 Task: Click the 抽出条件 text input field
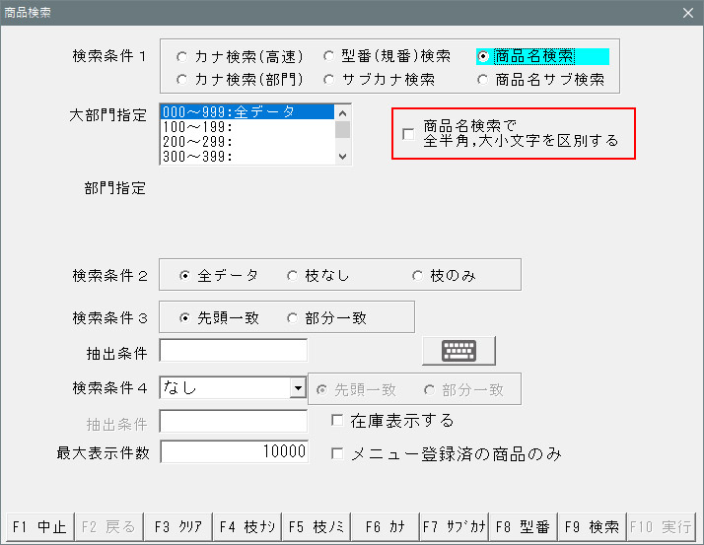pyautogui.click(x=234, y=351)
